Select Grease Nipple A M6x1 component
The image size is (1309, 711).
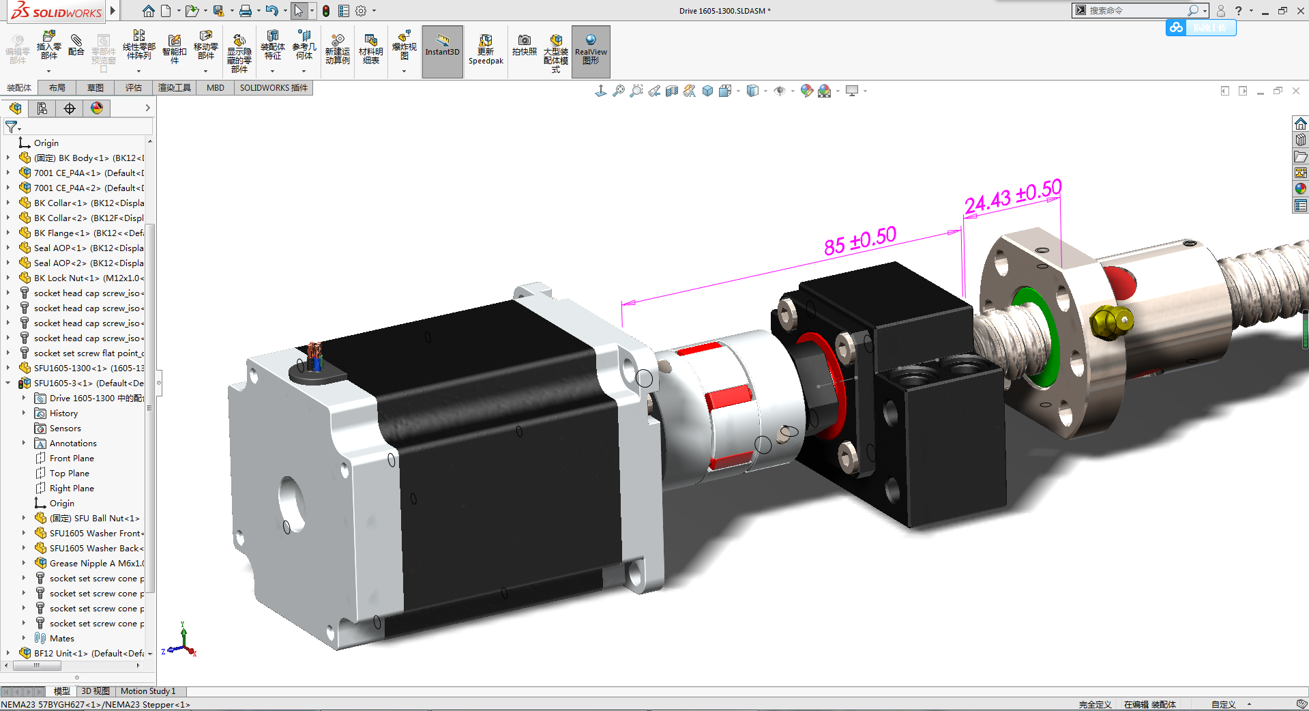tap(90, 564)
